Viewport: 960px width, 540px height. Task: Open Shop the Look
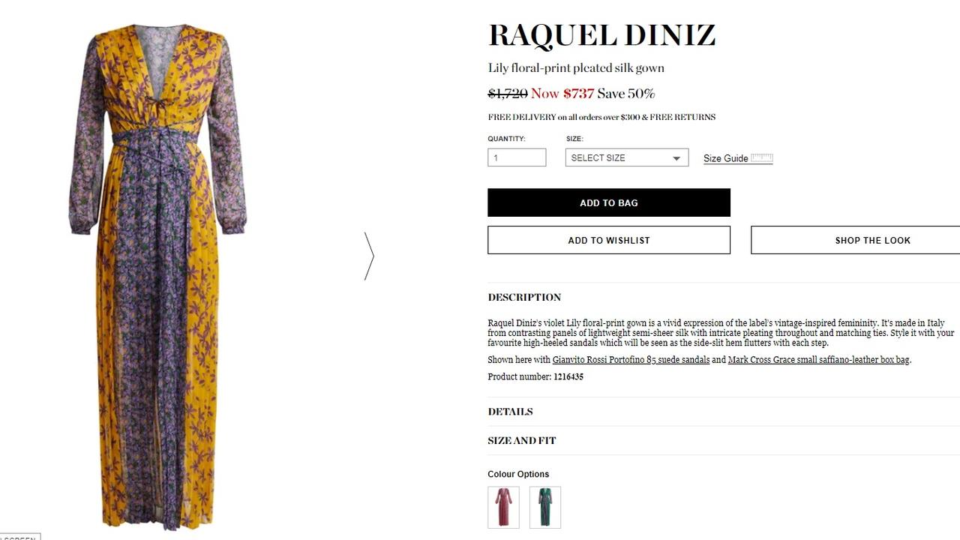[856, 240]
